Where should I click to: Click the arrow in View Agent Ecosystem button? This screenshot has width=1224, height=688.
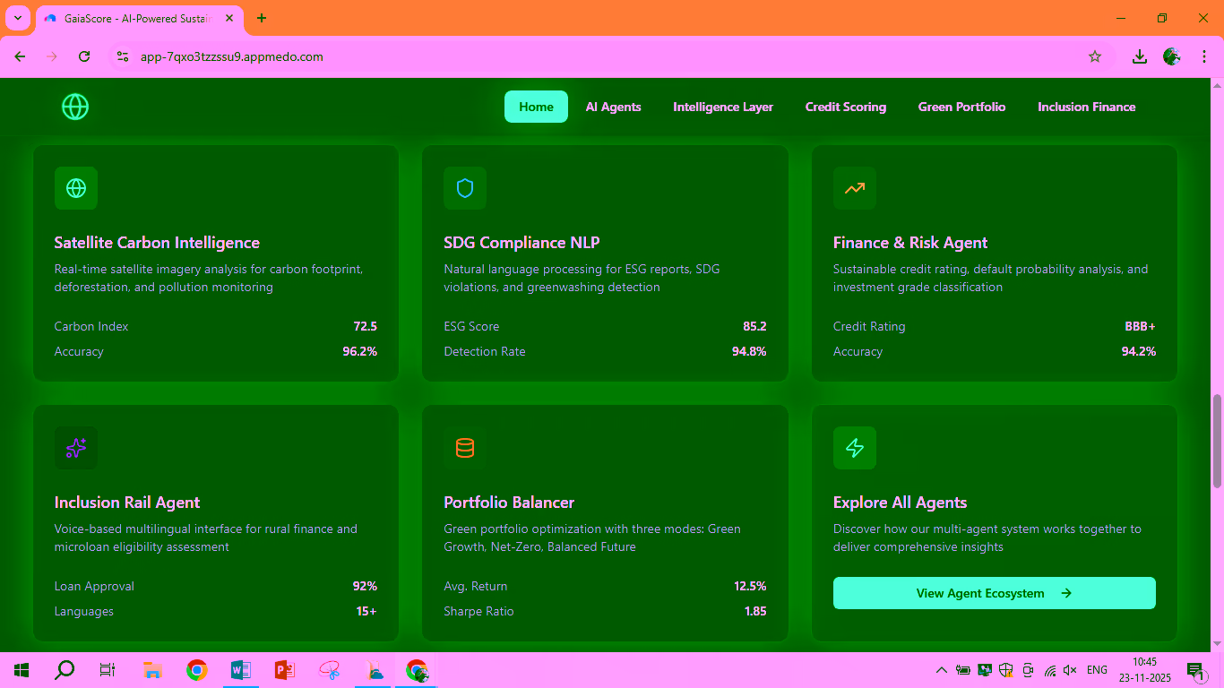pyautogui.click(x=1066, y=593)
